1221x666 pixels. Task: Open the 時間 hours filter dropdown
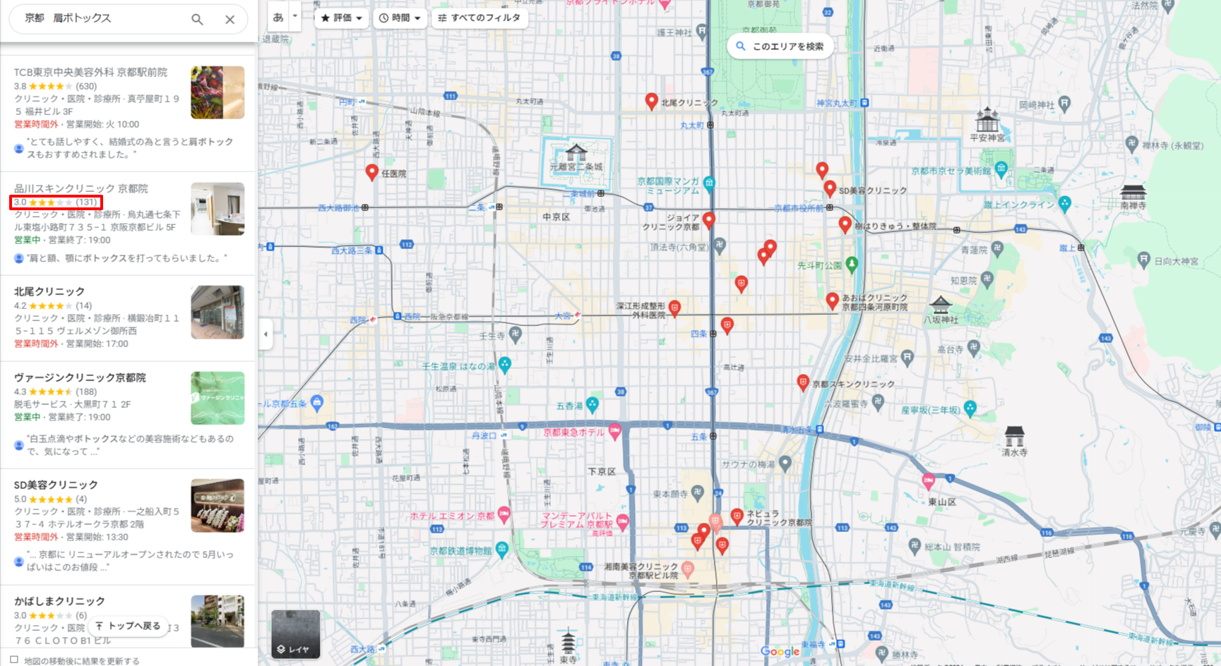tap(400, 18)
